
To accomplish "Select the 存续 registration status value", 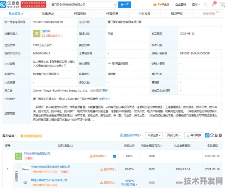I will tap(110, 34).
